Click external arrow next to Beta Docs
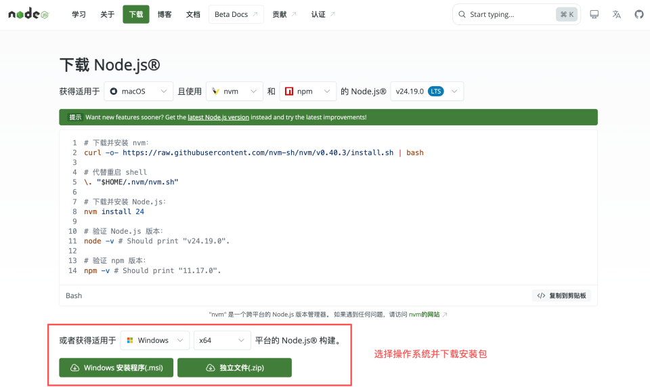This screenshot has width=650, height=387. (x=255, y=14)
